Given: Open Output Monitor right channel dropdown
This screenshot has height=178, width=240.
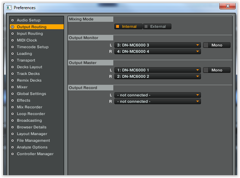Looking at the screenshot, I should [157, 51].
